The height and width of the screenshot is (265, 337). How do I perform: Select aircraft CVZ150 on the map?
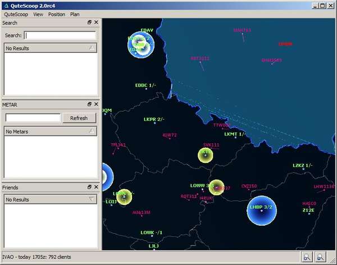coord(249,186)
